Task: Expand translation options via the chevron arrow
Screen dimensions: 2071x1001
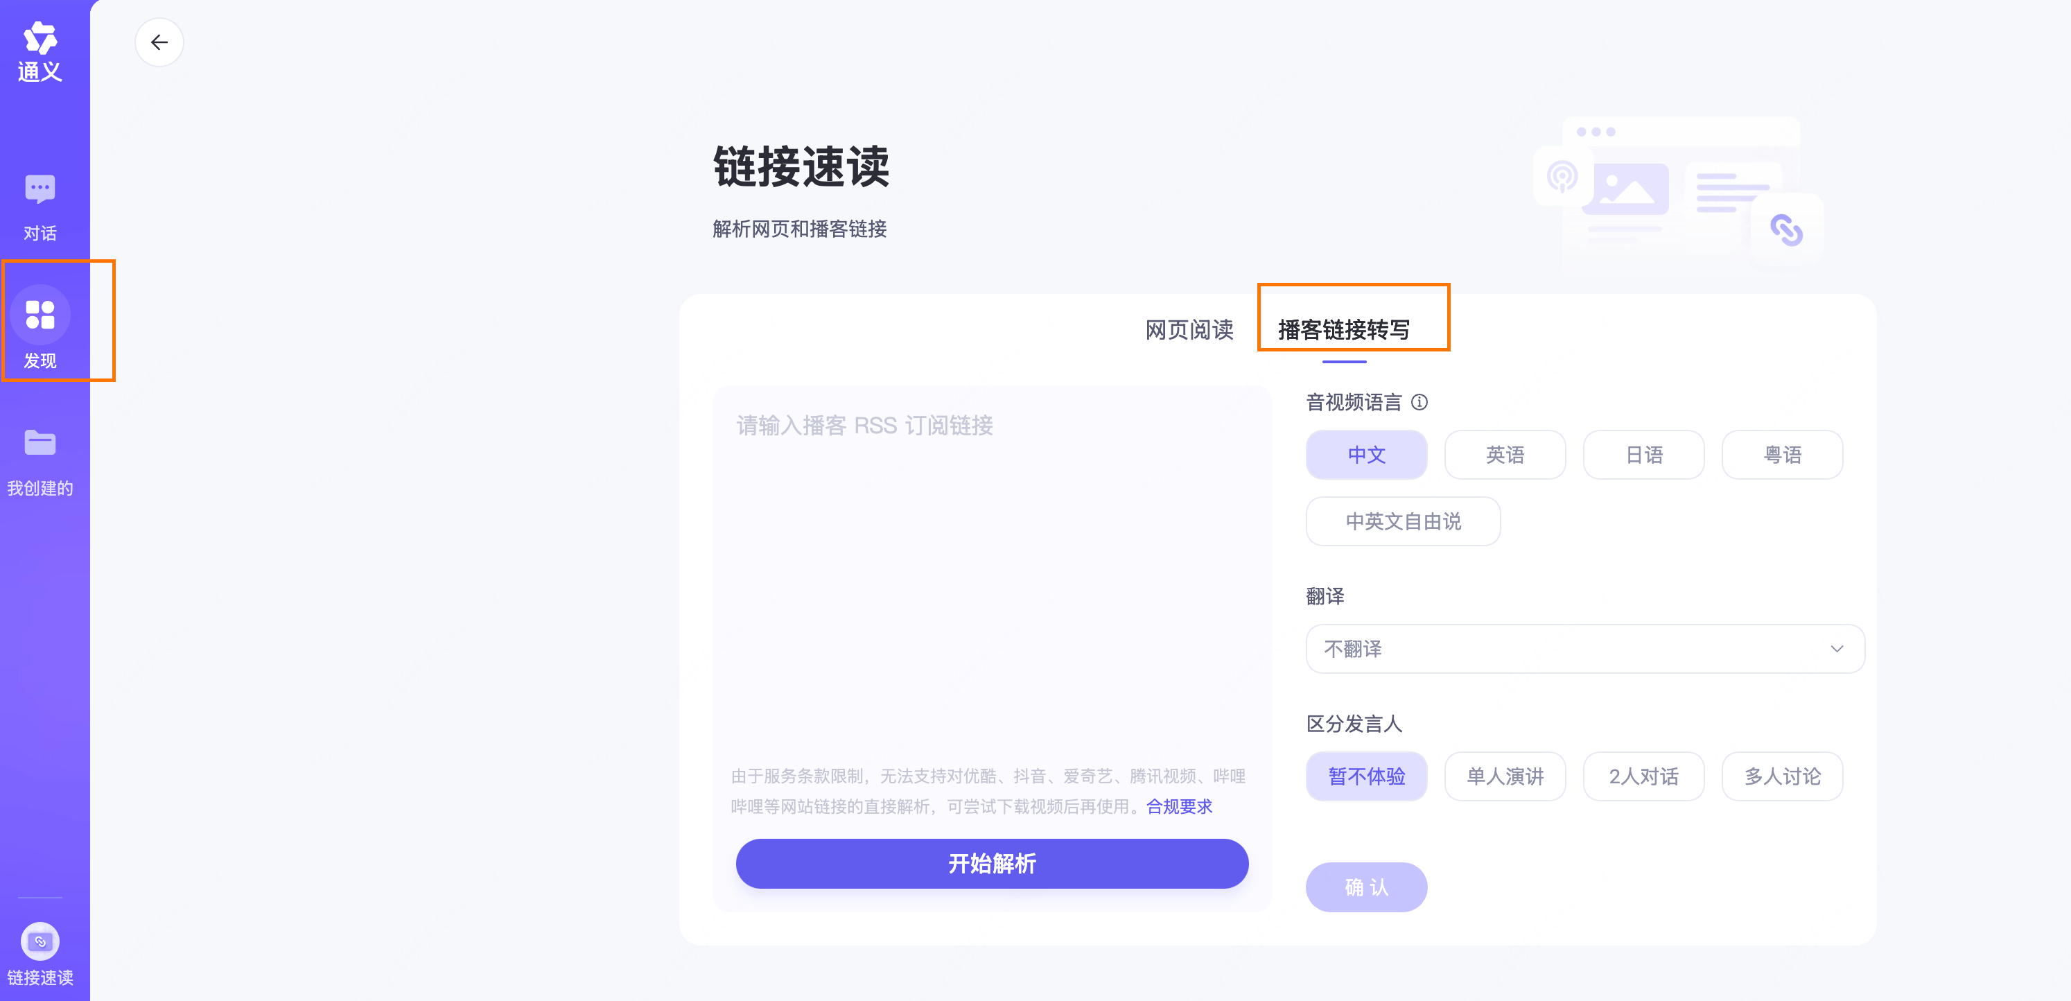Action: click(1836, 649)
